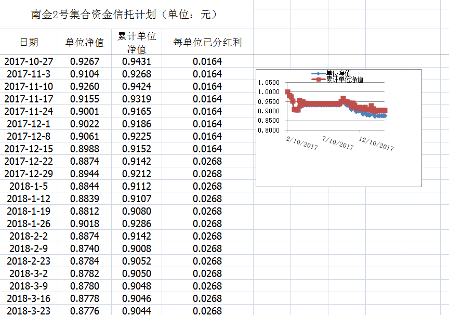This screenshot has width=449, height=315.
Task: Click the cell showing 0.9286
Action: (137, 224)
